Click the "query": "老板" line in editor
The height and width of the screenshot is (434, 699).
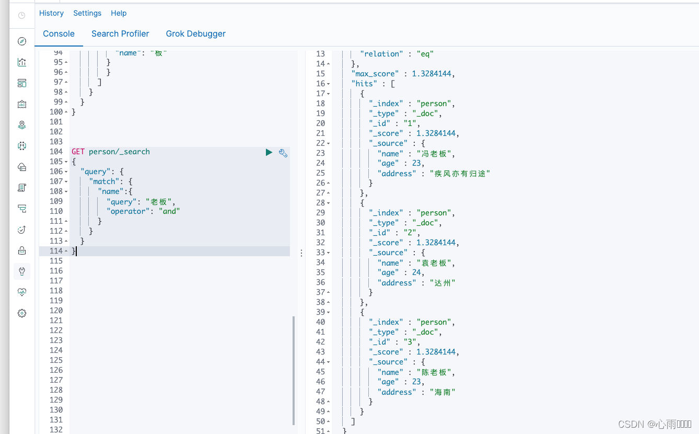tap(141, 202)
